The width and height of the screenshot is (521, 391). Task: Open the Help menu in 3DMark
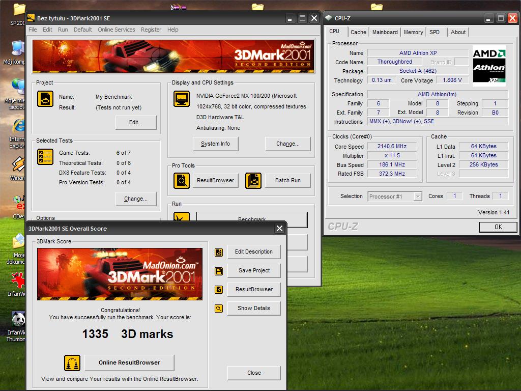point(172,30)
